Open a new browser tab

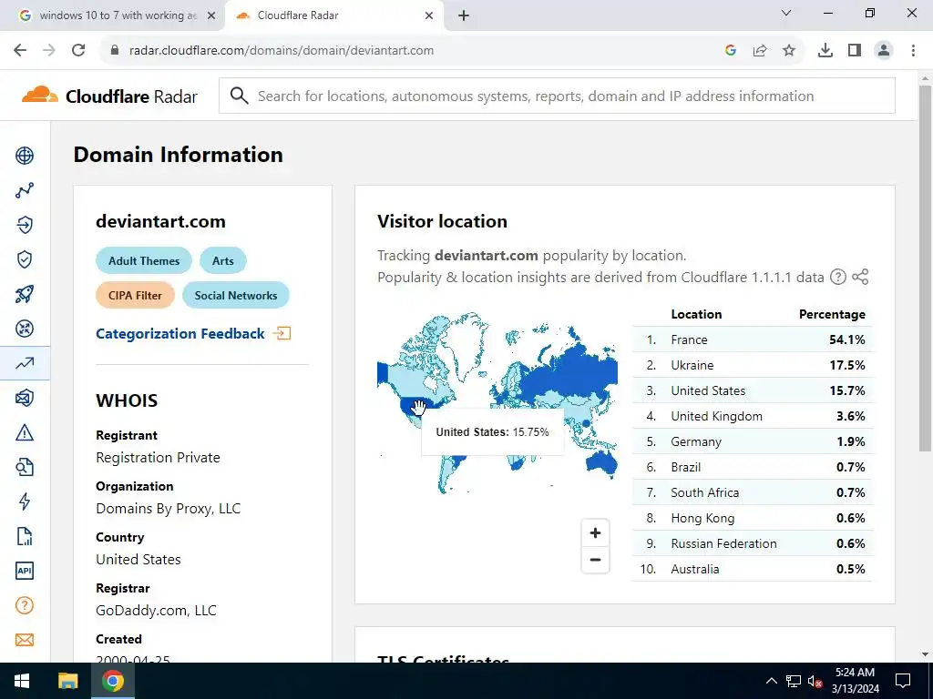464,15
